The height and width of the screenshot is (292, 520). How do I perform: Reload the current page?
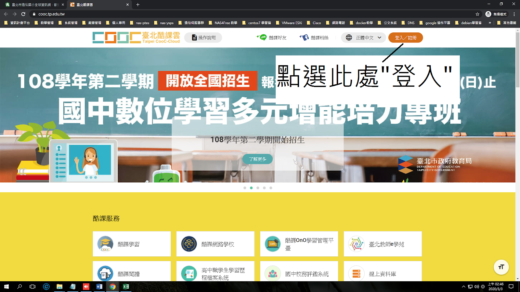click(x=23, y=14)
